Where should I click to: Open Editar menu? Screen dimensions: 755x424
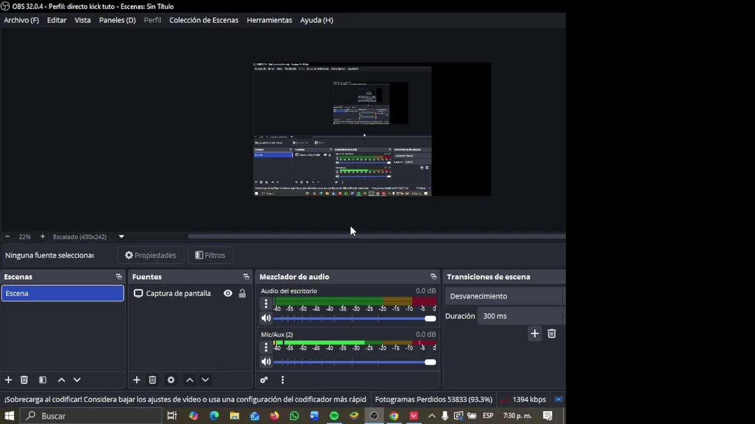pyautogui.click(x=57, y=20)
